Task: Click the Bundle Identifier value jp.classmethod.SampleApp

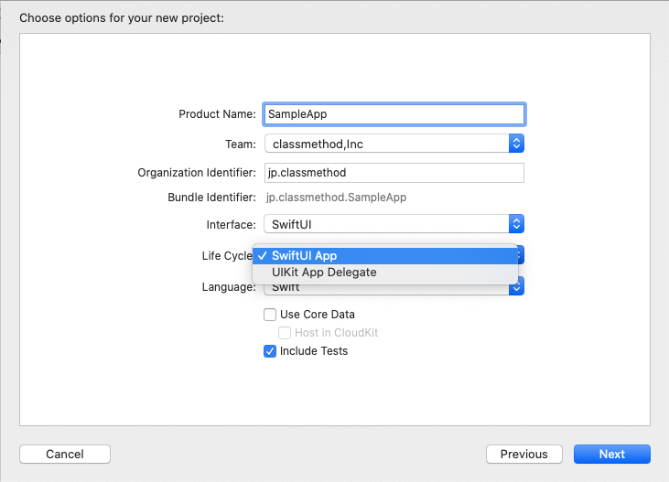Action: pyautogui.click(x=336, y=198)
